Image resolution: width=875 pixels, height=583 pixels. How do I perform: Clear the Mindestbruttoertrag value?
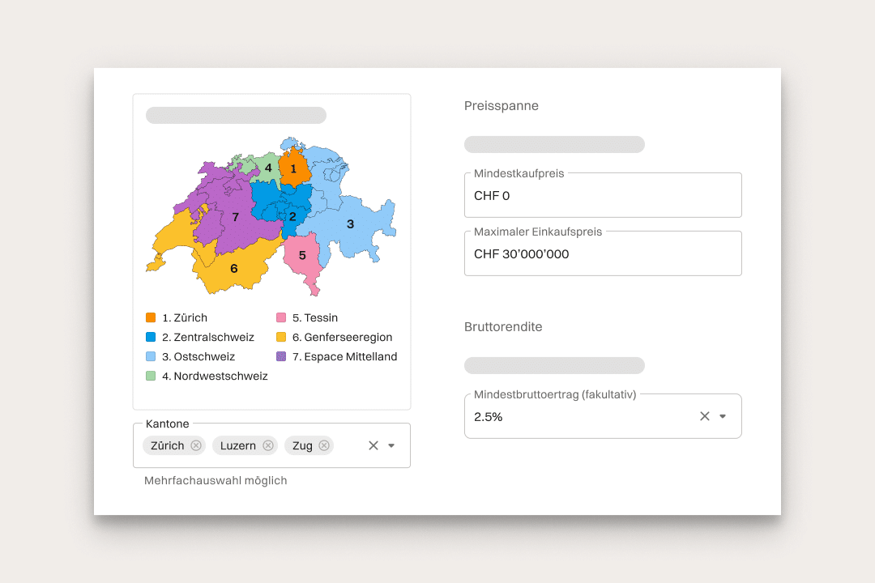click(x=705, y=416)
